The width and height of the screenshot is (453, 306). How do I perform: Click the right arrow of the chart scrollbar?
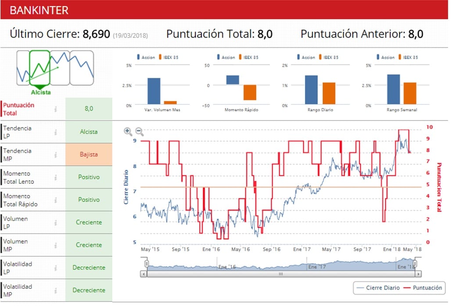click(419, 273)
